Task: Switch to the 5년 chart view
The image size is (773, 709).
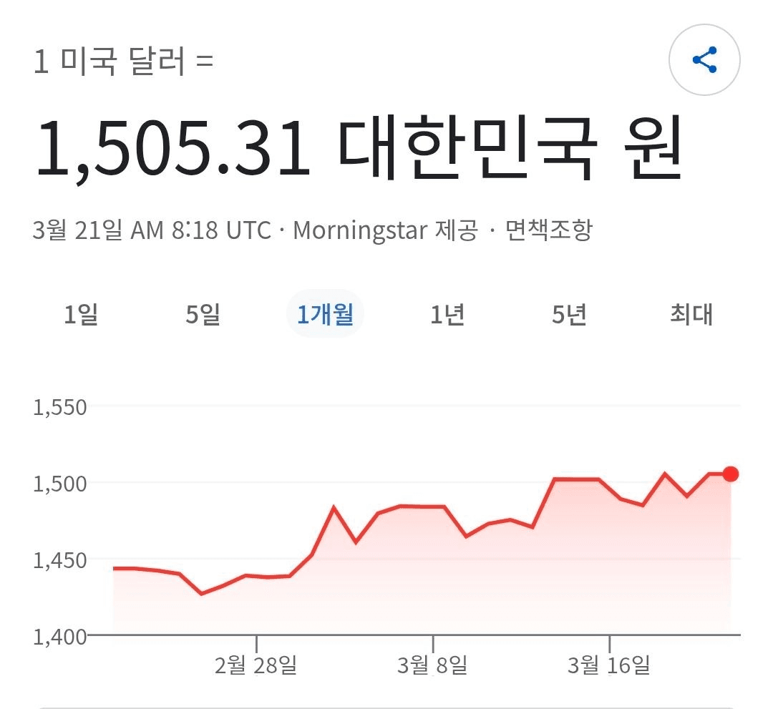Action: click(569, 314)
